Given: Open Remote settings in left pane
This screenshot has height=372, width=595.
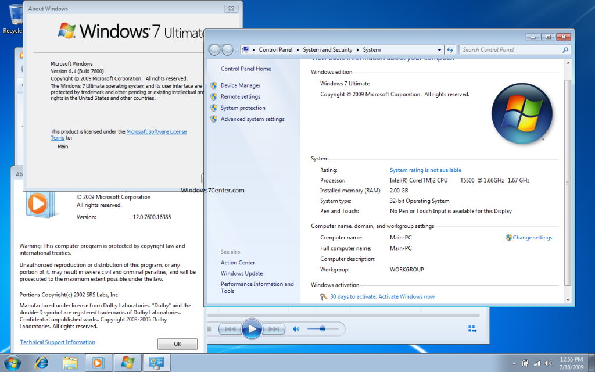Looking at the screenshot, I should pyautogui.click(x=240, y=96).
